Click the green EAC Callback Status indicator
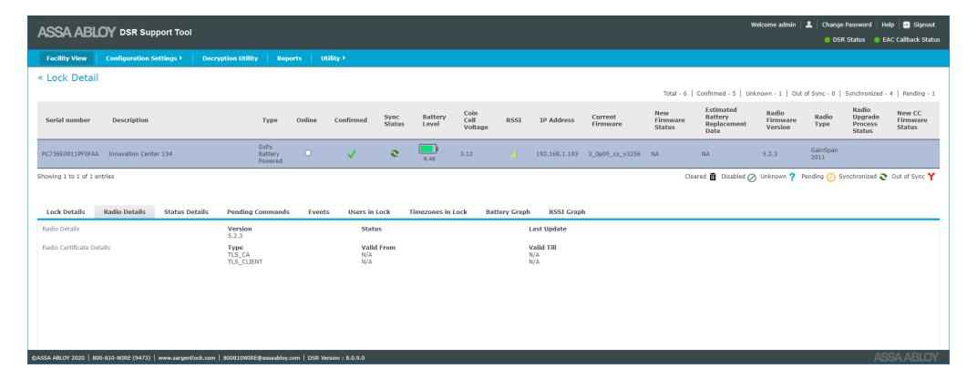977x389 pixels. (x=877, y=40)
